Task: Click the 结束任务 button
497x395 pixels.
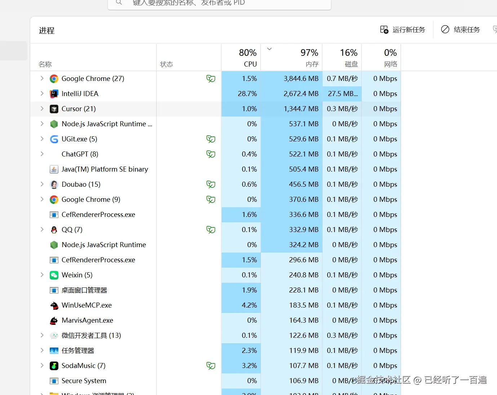Action: 461,29
